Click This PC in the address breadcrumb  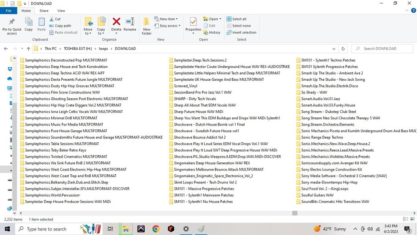point(50,49)
